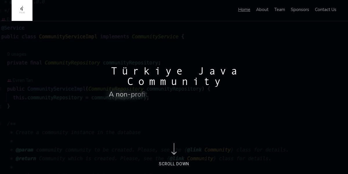Open the Team section
Viewport: 348px width, 174px height.
click(280, 10)
